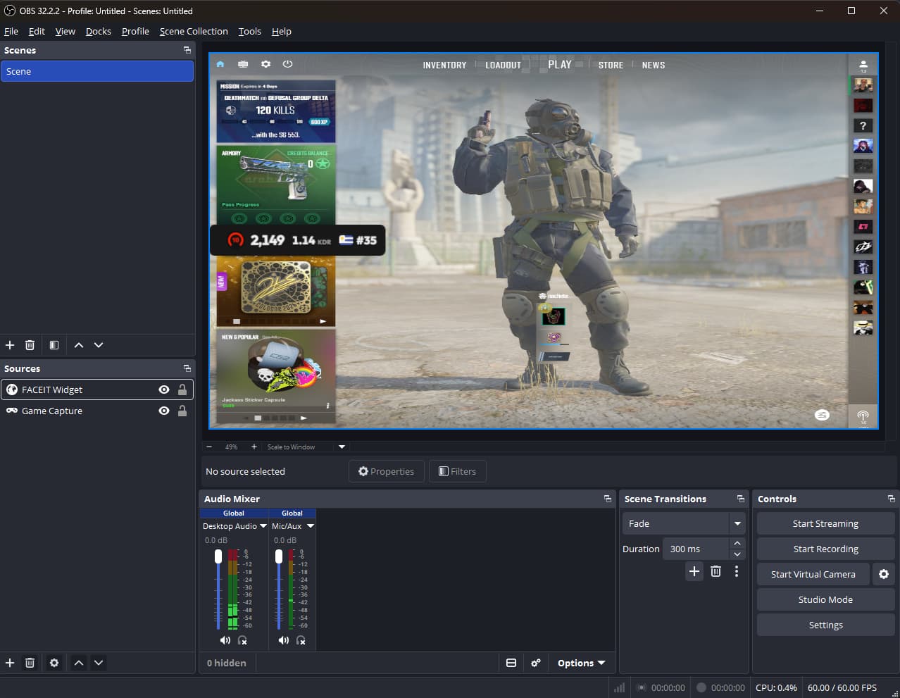Move scene up with arrow in Scenes panel
900x698 pixels.
tap(79, 345)
